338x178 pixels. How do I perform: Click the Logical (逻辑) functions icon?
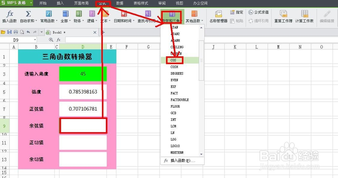coord(92,14)
